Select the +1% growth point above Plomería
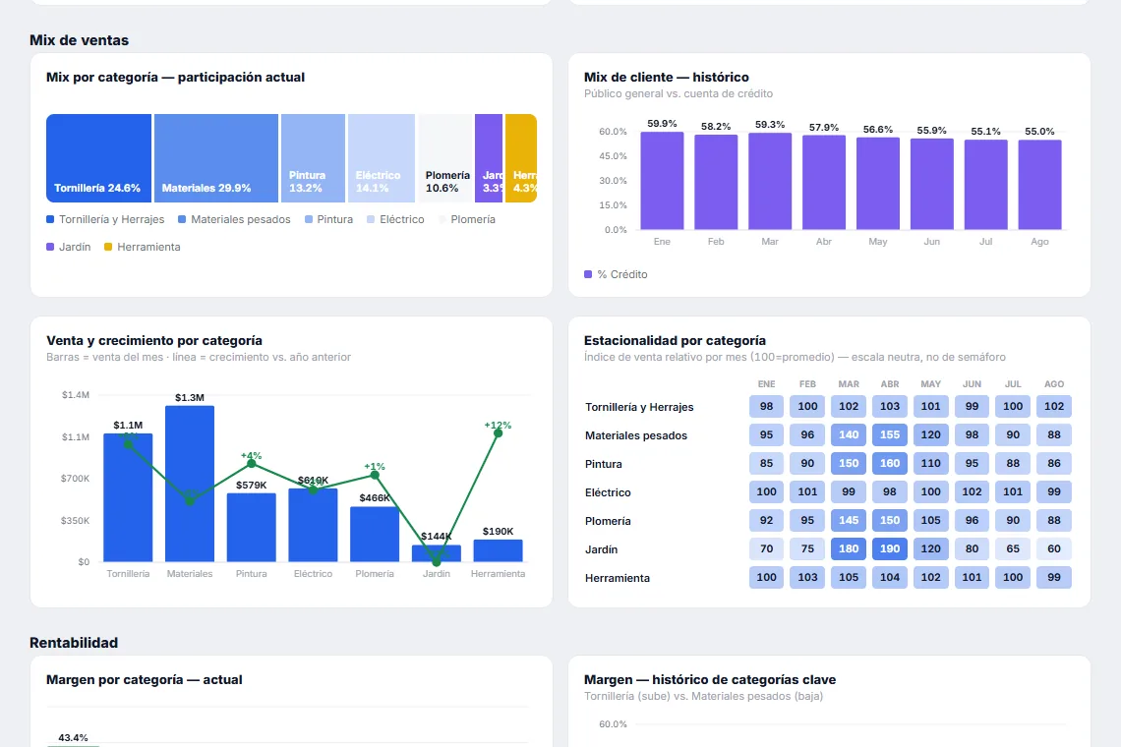1121x747 pixels. coord(375,475)
